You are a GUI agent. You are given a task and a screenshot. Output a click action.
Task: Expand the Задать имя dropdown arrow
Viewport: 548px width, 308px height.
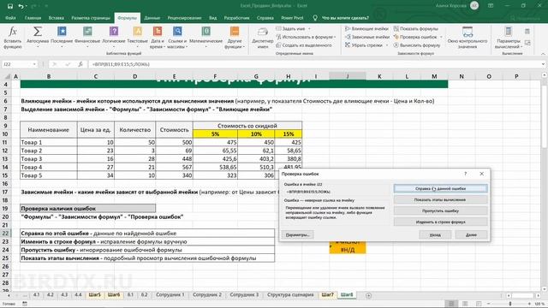click(309, 28)
